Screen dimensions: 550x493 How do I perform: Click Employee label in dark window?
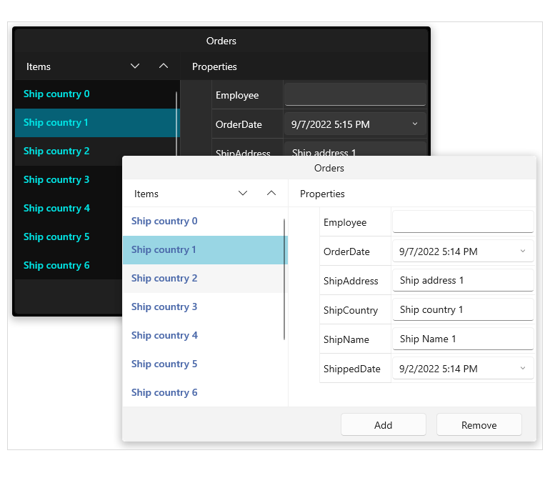237,96
